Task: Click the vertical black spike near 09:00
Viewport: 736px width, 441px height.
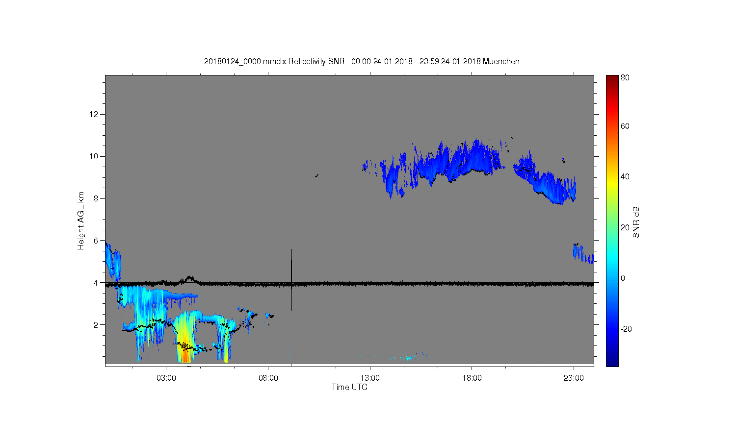Action: [x=291, y=279]
